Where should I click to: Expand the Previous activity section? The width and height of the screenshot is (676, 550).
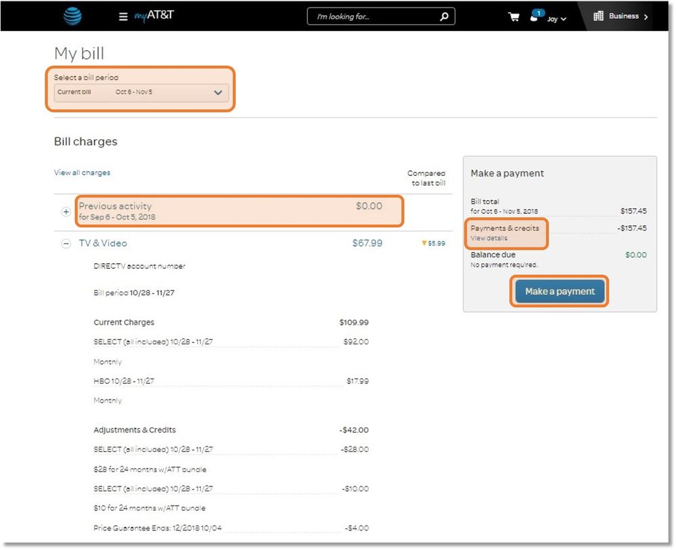point(66,211)
